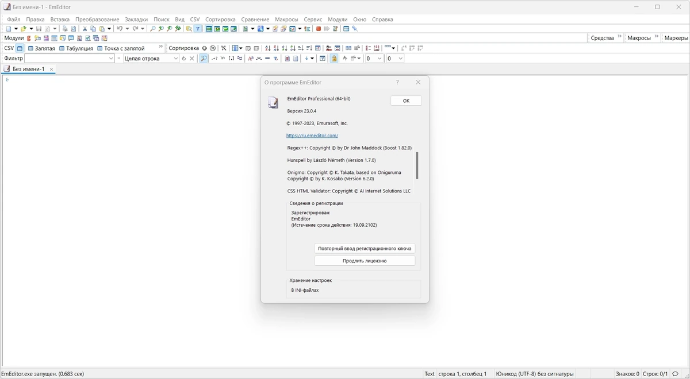Click into the Фильтр input field

[66, 59]
